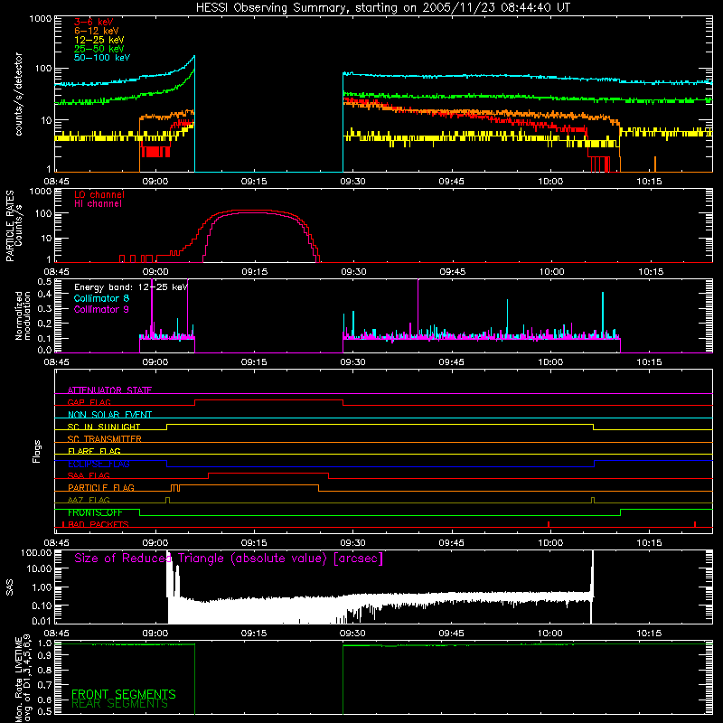The width and height of the screenshot is (723, 723).
Task: Click the Flags axis label
Action: point(36,451)
